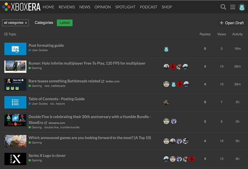Click last avatar on Halo Infinite rumor row
The width and height of the screenshot is (248, 169).
[x=185, y=67]
